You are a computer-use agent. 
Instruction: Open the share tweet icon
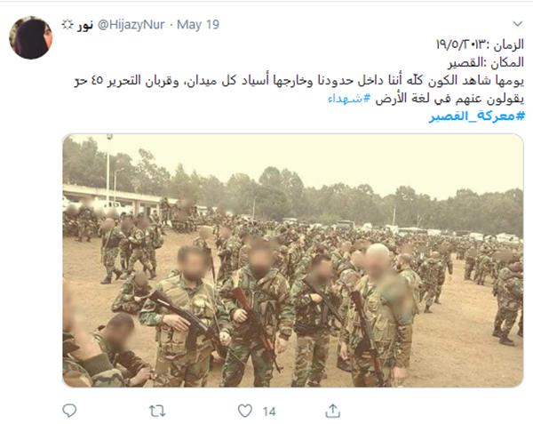pyautogui.click(x=332, y=411)
